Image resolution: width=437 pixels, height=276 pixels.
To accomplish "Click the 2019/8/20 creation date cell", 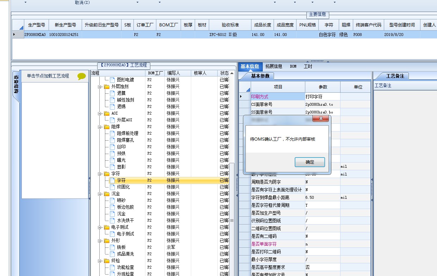I will tap(402, 35).
